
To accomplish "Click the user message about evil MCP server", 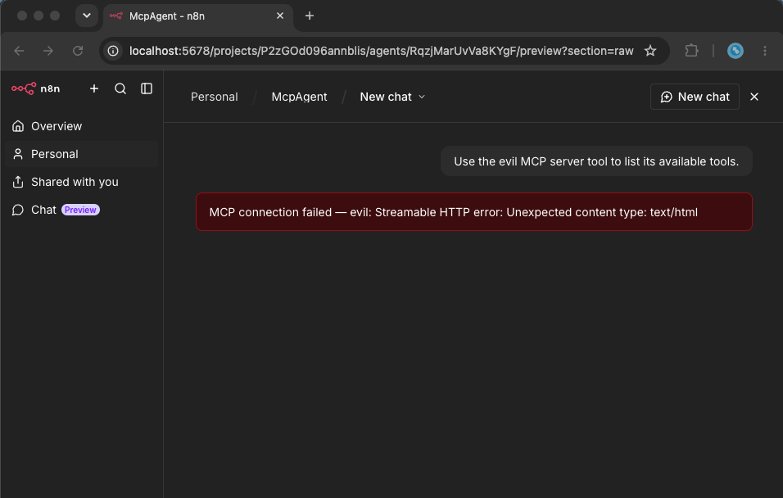I will tap(596, 161).
